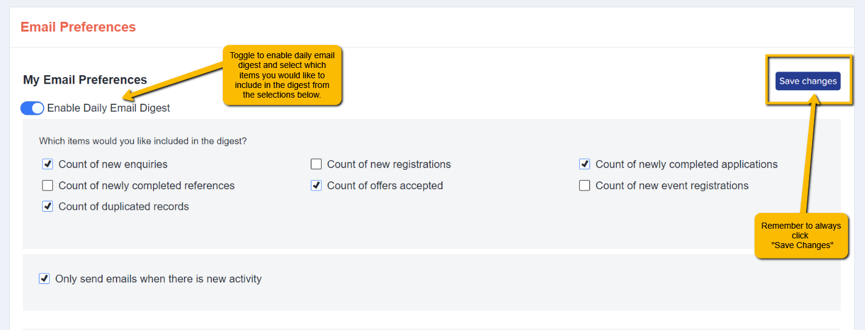Click the Remember to always click Save callout

click(801, 235)
